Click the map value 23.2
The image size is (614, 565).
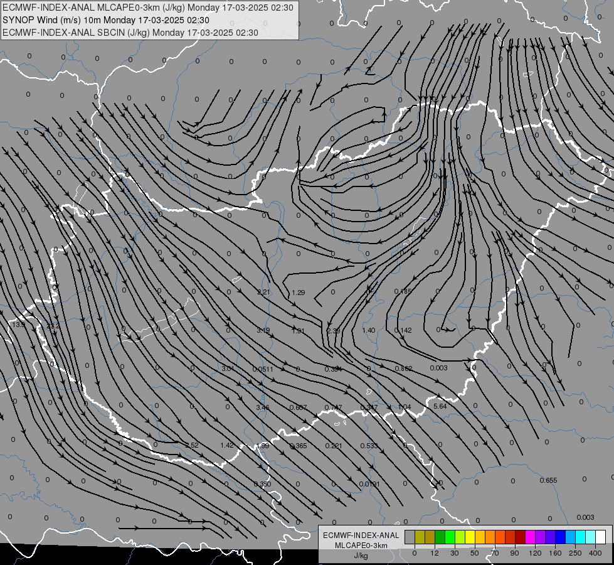click(53, 326)
